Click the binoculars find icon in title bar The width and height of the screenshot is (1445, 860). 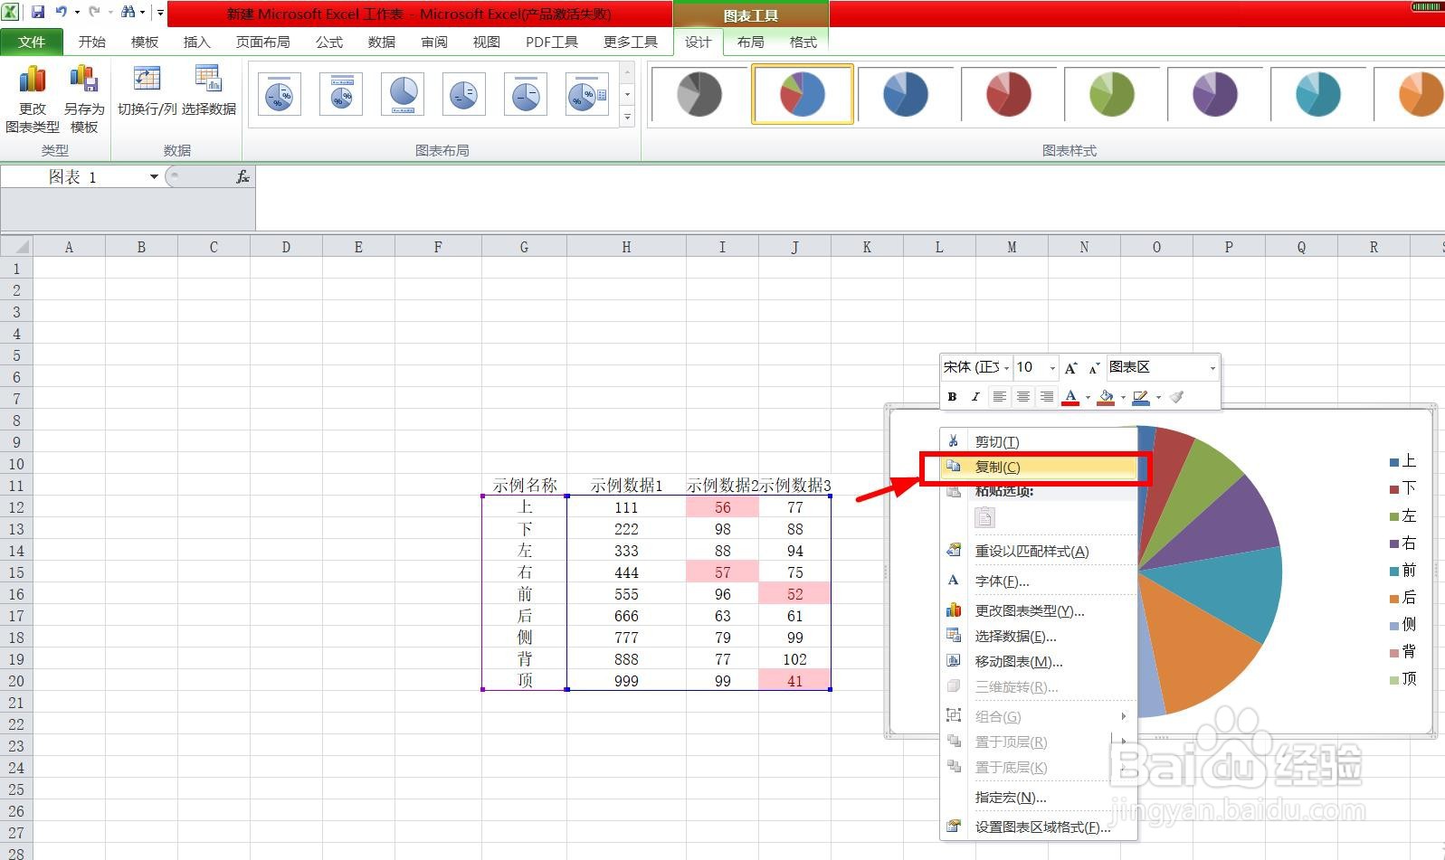pos(128,12)
